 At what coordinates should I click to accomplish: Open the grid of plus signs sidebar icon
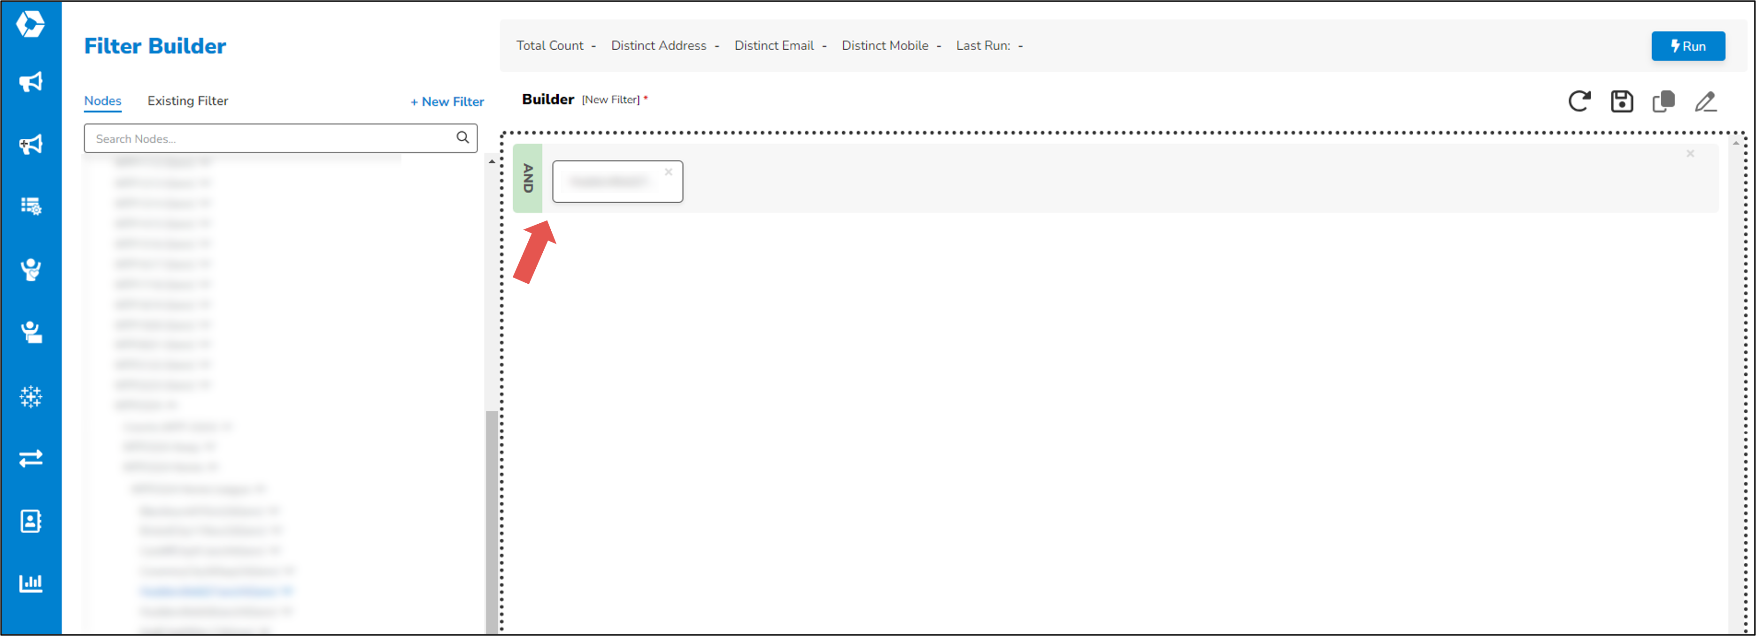(x=31, y=396)
